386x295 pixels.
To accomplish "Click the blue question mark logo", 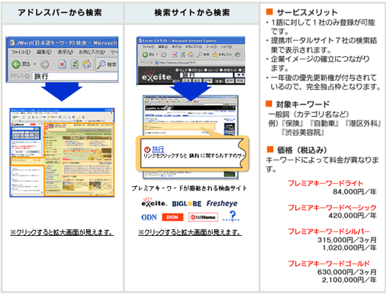I will click(x=231, y=216).
